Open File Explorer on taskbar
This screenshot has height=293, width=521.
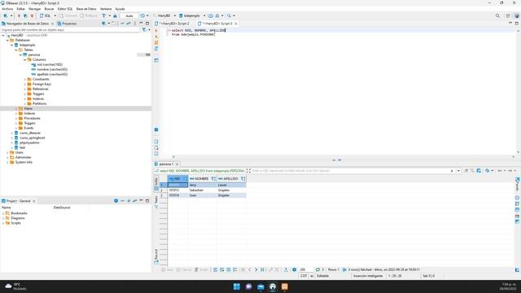[260, 286]
